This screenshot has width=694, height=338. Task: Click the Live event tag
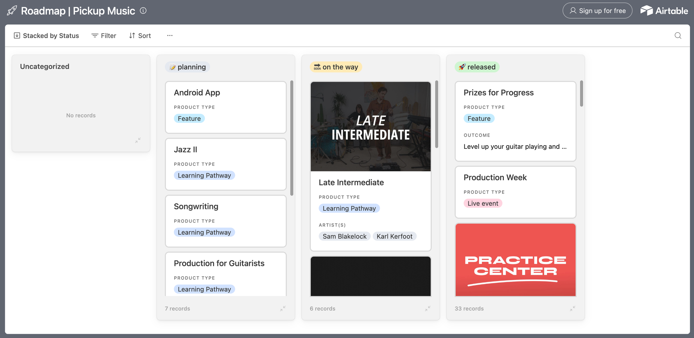coord(483,203)
